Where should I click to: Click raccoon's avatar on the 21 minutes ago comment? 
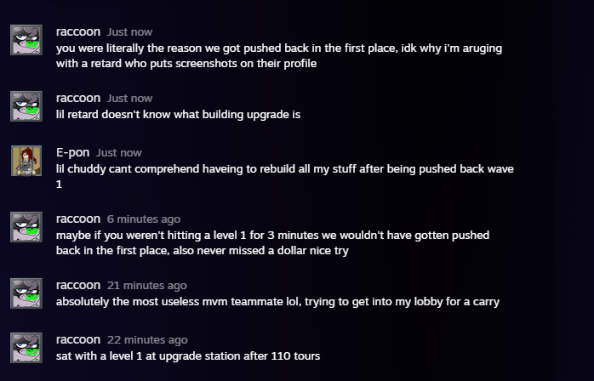coord(26,293)
